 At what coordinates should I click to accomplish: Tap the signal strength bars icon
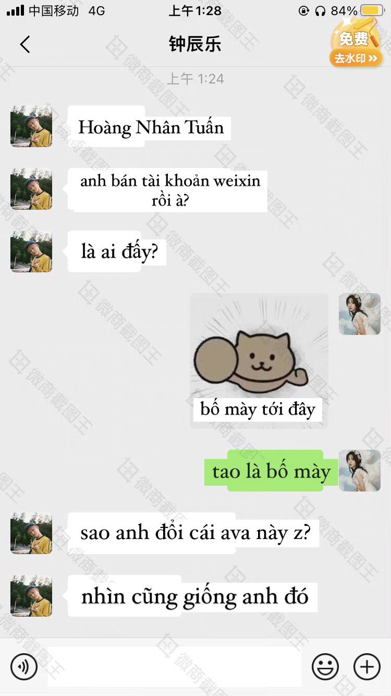pyautogui.click(x=15, y=10)
